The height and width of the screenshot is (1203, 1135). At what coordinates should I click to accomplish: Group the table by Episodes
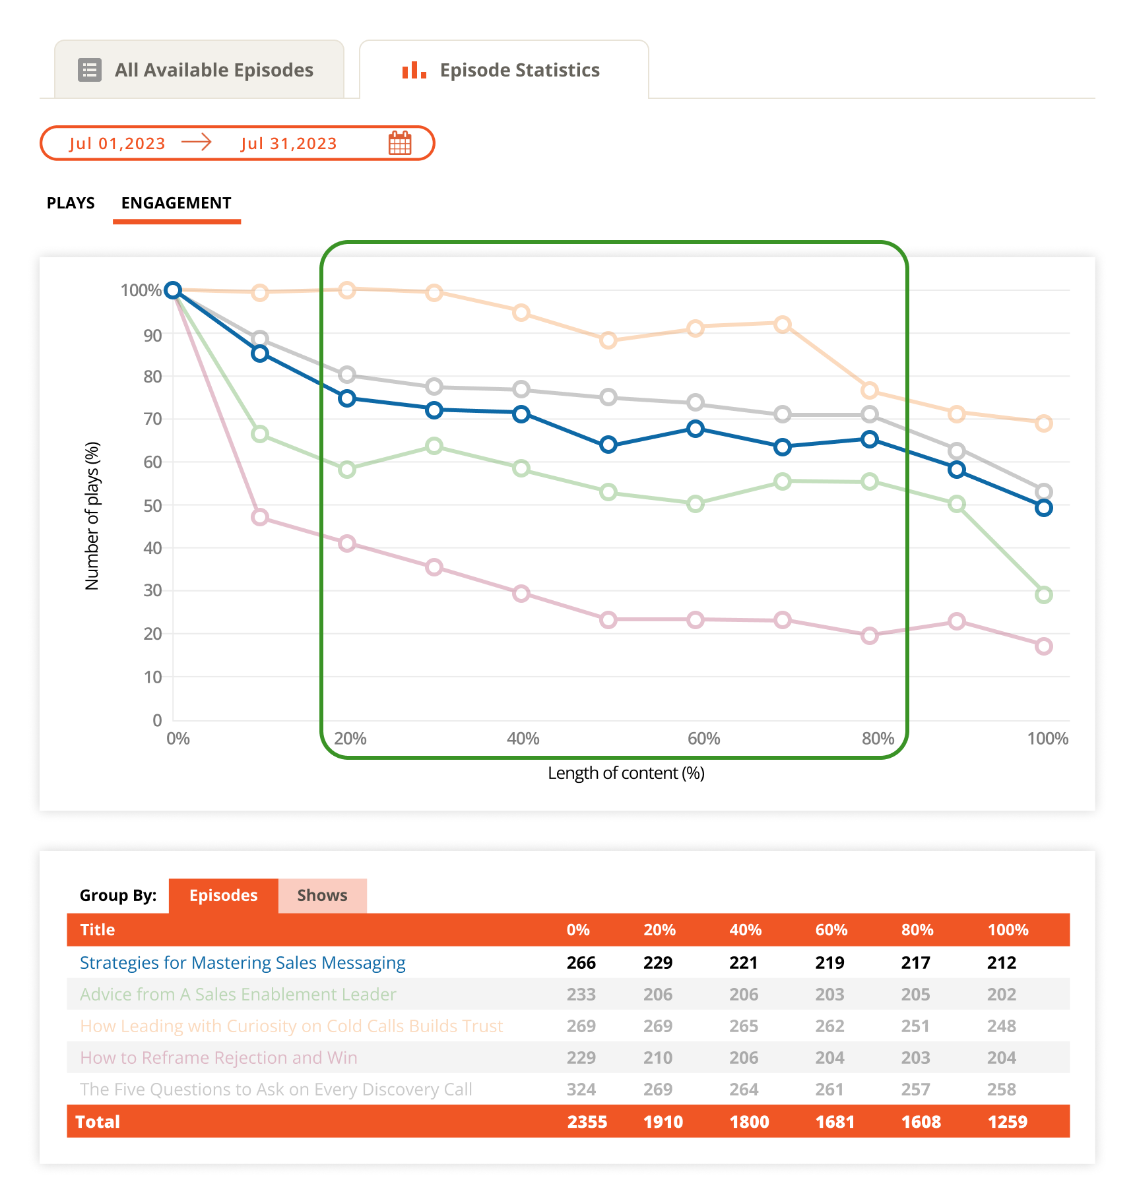tap(223, 896)
